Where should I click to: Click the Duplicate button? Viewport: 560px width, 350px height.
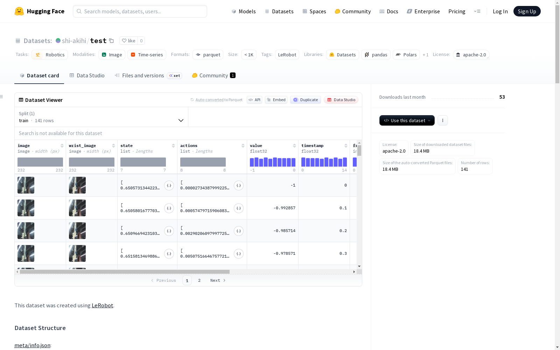point(306,100)
